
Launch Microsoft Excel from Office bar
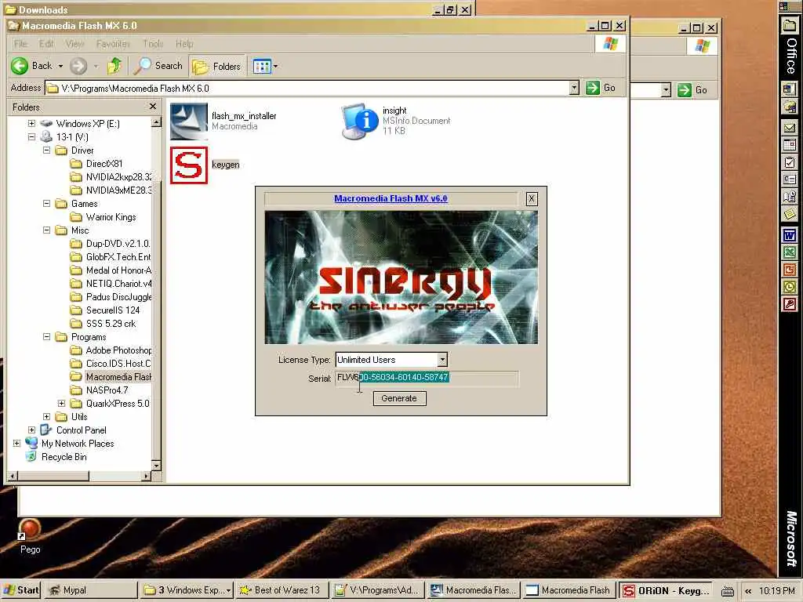(790, 252)
